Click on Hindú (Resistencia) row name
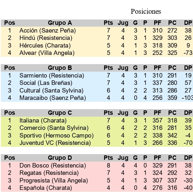Screen dimensions: 193x194 pos(46,38)
